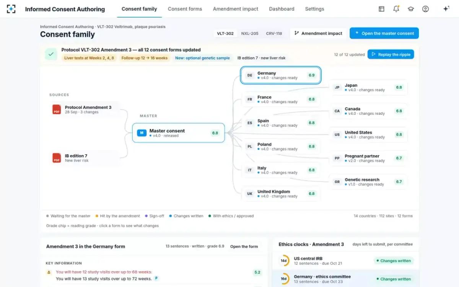Screen dimensions: 459x287
Task: Click the IT country badge
Action: (250, 170)
